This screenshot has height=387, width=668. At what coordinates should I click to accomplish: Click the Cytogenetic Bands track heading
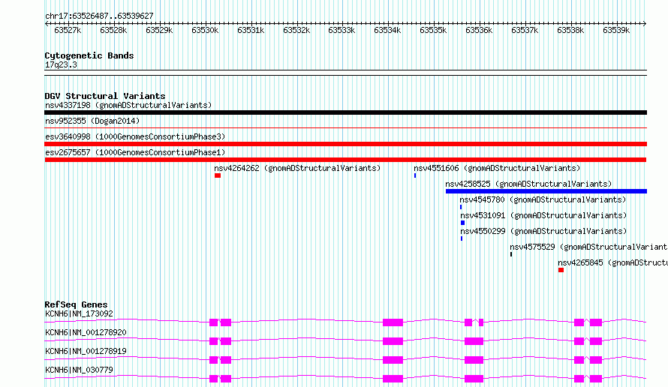pyautogui.click(x=89, y=55)
